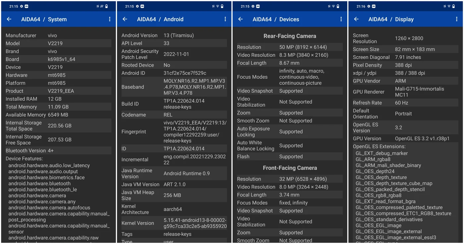Click the Fingerprint row label
Screen dimensions: 464x244
(x=134, y=132)
